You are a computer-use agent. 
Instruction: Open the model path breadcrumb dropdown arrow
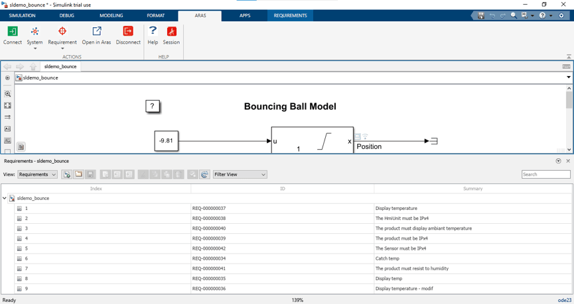pos(569,77)
